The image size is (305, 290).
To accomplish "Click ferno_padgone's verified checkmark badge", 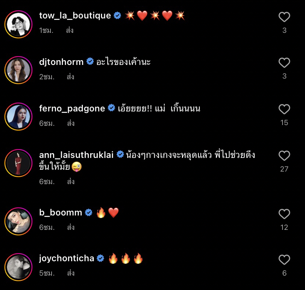I will pos(110,108).
